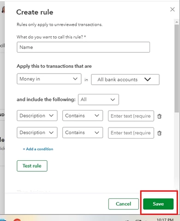The height and width of the screenshot is (221, 180).
Task: Open the Money in dropdown
Action: pyautogui.click(x=49, y=79)
